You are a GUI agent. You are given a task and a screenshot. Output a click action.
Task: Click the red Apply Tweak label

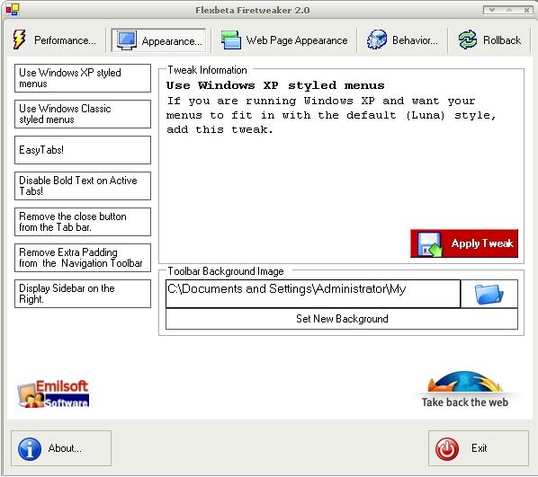click(x=482, y=243)
